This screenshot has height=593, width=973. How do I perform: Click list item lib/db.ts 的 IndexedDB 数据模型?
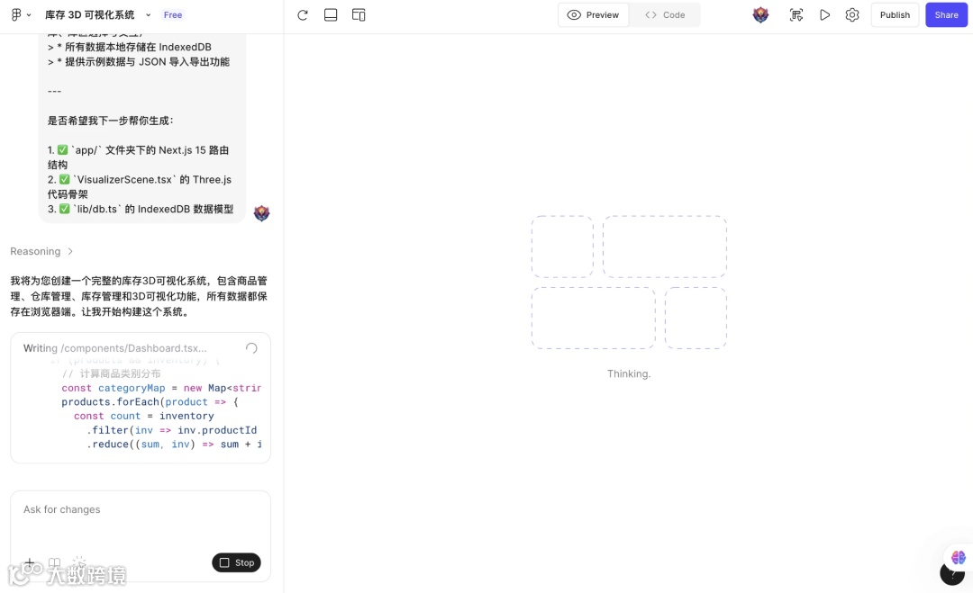pos(141,209)
